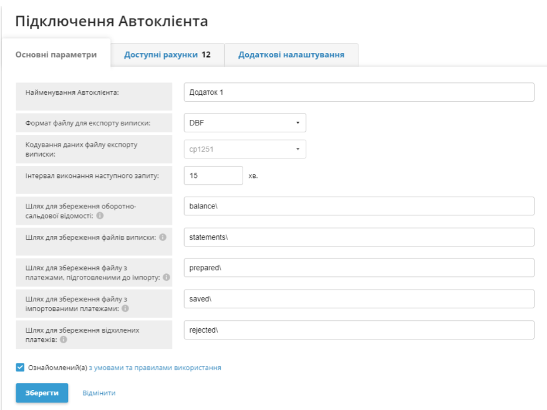This screenshot has height=410, width=547.
Task: Show hint icon for Шлях для збереження відхилених платежів
Action: tap(64, 338)
